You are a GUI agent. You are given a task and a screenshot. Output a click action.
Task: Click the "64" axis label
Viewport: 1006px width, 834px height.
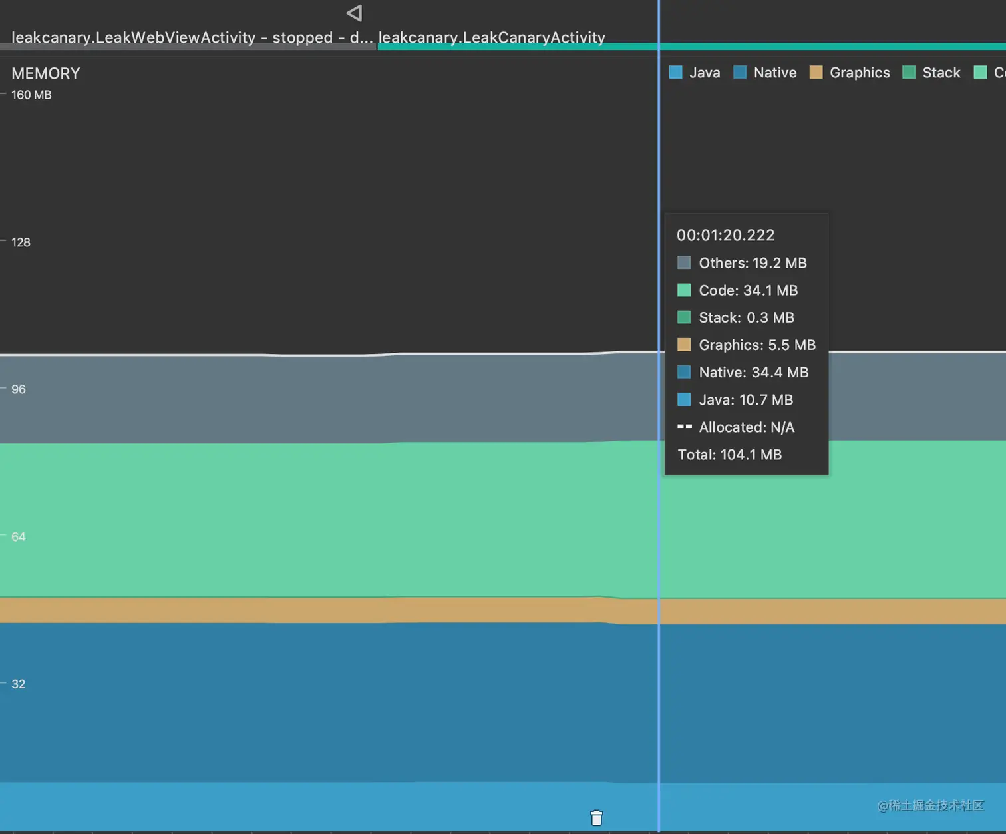coord(19,536)
